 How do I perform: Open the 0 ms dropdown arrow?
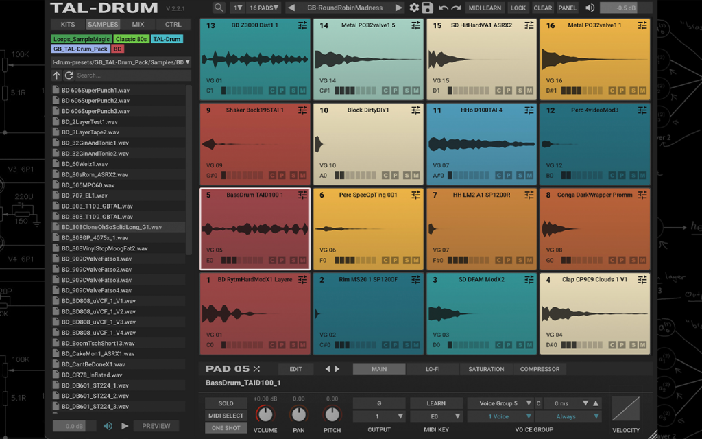point(585,403)
